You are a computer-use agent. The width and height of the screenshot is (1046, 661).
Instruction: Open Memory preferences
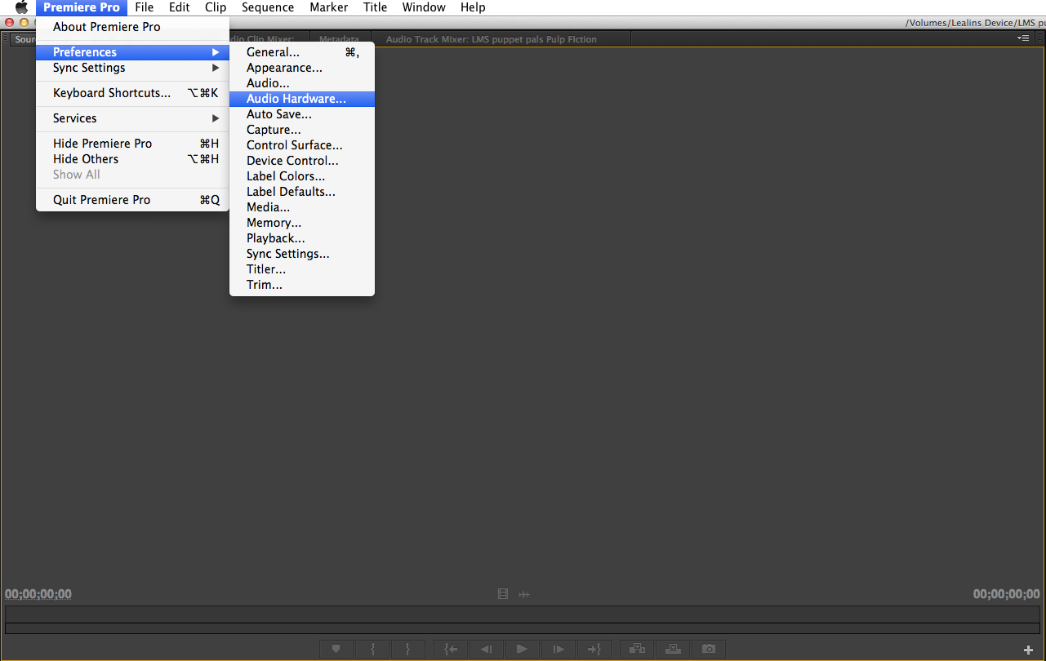coord(302,223)
